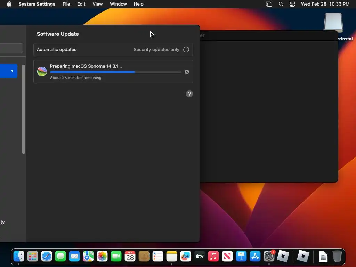Select the highlighted sidebar item with badge 1
356x267 pixels.
[x=9, y=71]
